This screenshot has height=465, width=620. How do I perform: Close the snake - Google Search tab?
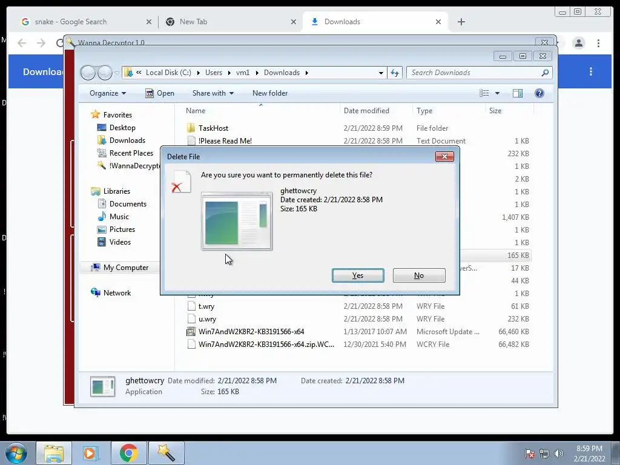[x=149, y=22]
